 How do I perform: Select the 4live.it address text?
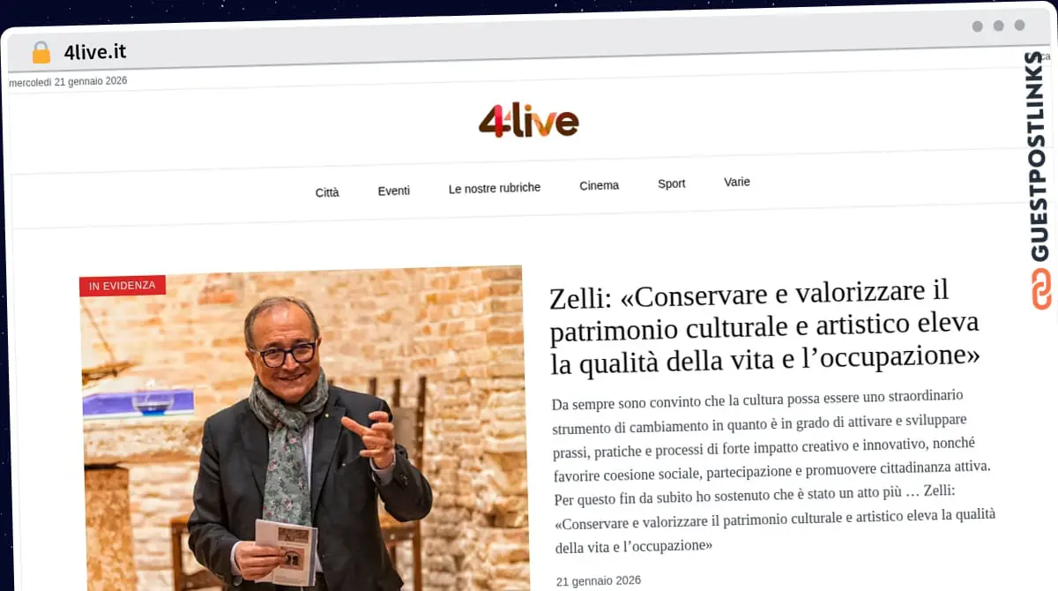point(94,52)
